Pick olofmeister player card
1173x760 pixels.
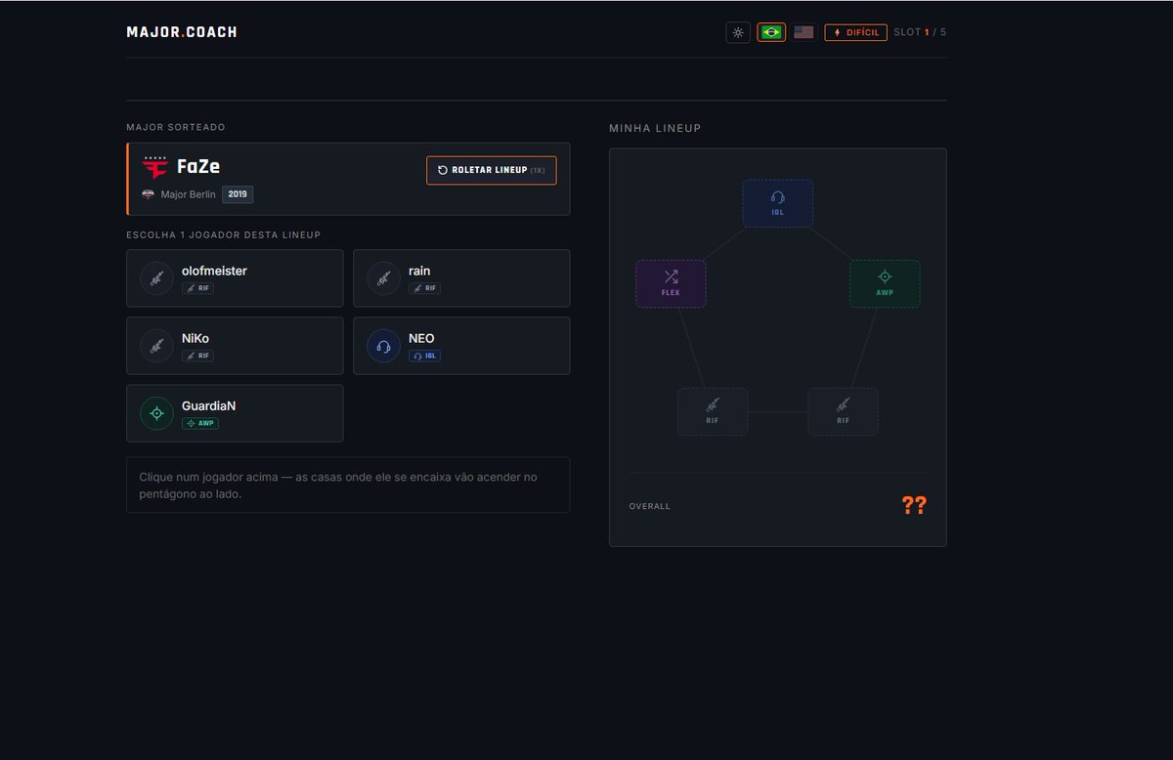tap(235, 278)
